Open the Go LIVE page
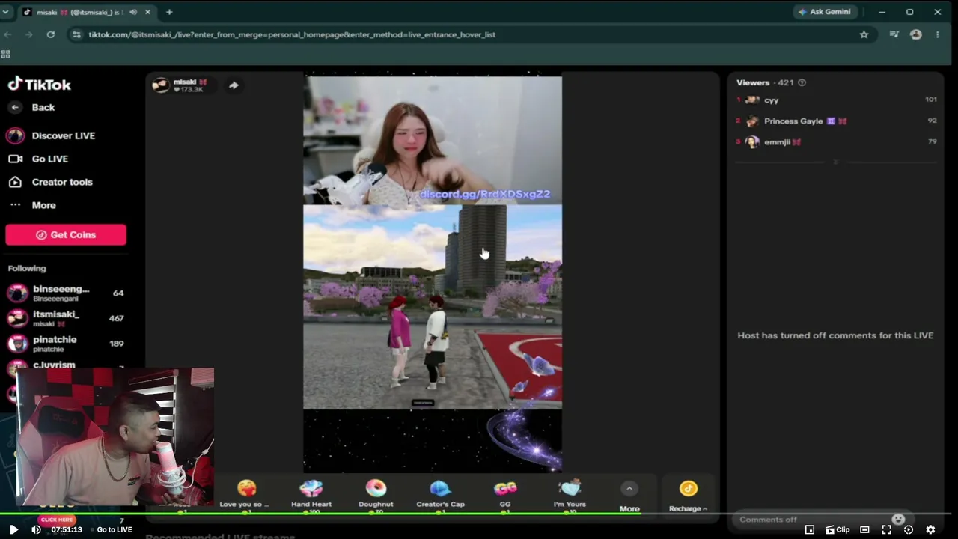The image size is (958, 539). point(38,159)
